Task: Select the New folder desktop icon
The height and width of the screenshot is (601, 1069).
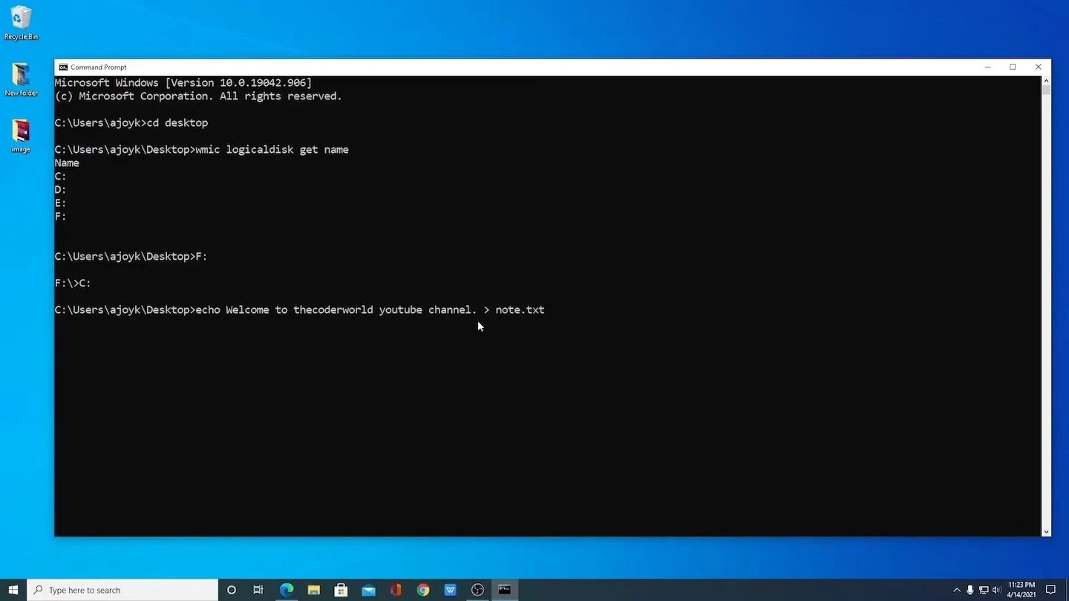Action: (21, 79)
